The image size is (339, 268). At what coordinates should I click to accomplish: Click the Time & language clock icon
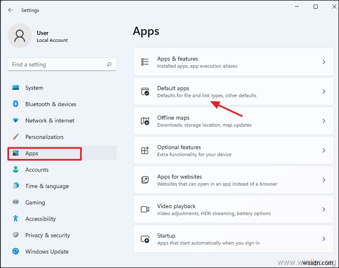pos(15,186)
